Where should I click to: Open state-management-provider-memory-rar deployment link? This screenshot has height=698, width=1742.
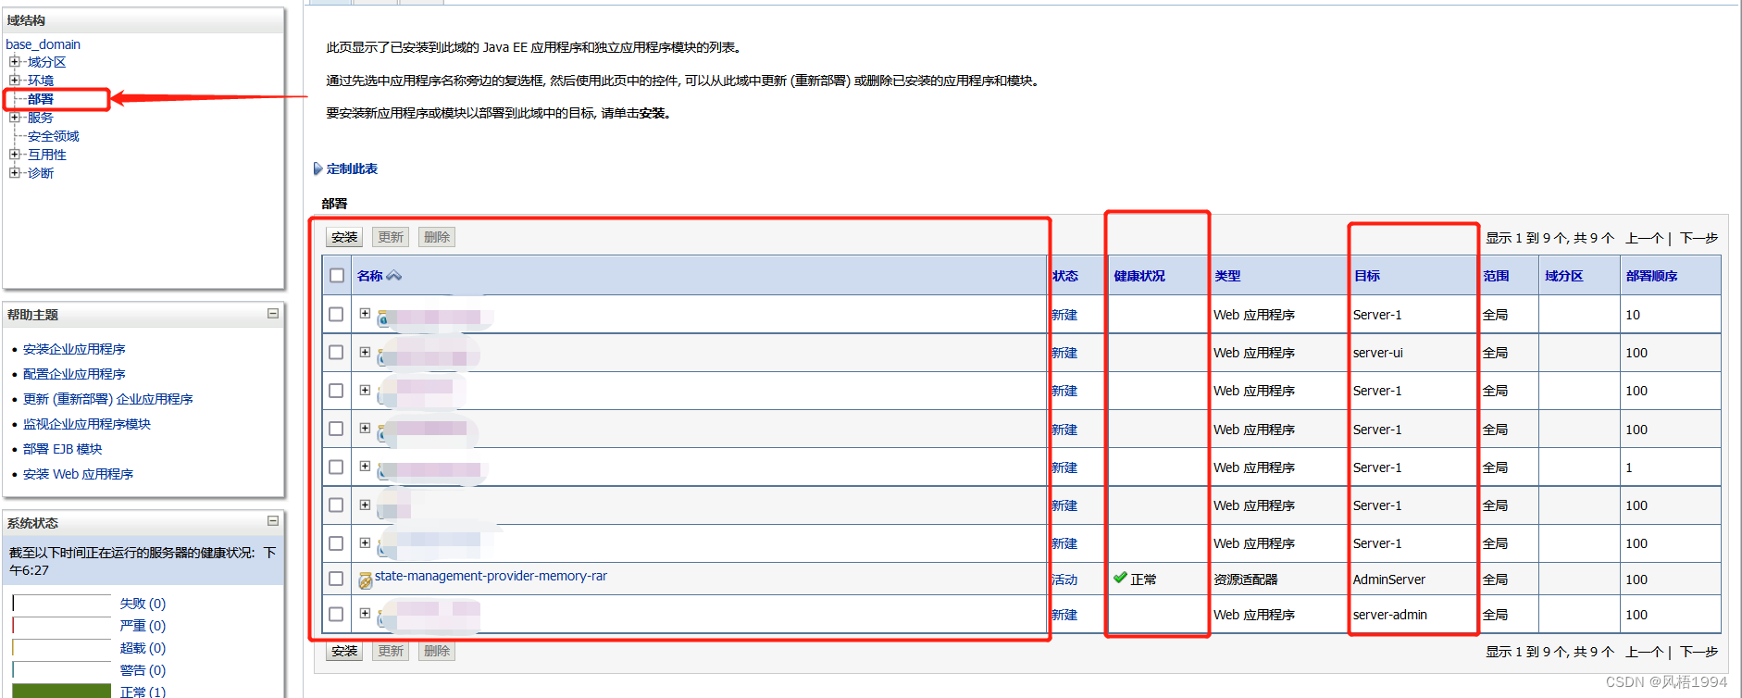coord(491,576)
